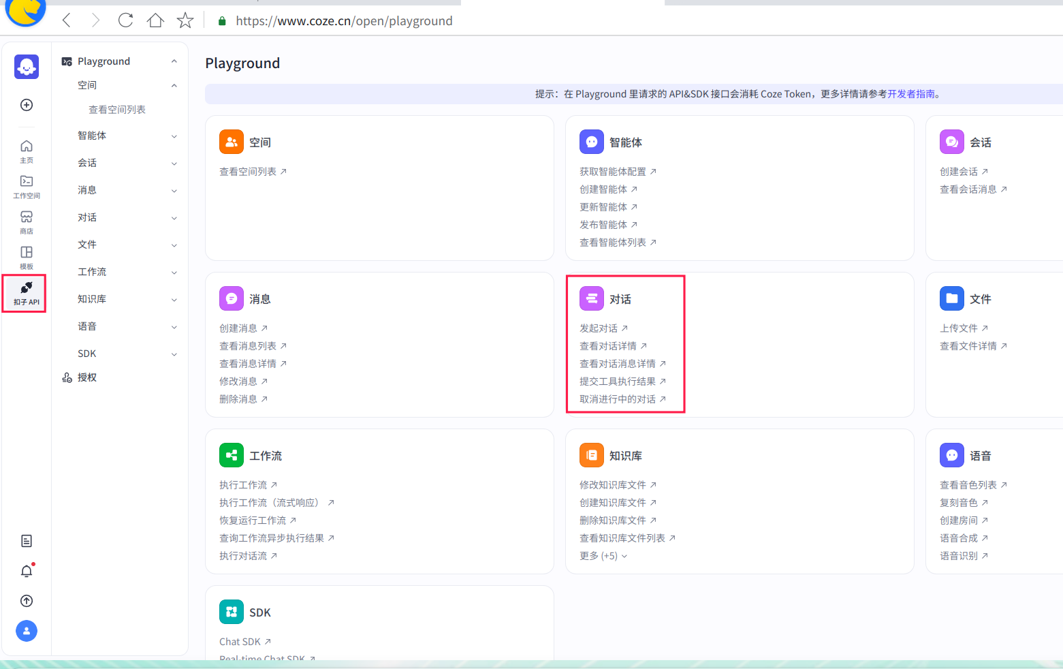Open Chat SDK link

(245, 642)
